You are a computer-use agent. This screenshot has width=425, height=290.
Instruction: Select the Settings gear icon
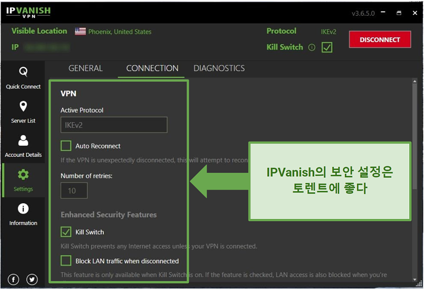[23, 175]
